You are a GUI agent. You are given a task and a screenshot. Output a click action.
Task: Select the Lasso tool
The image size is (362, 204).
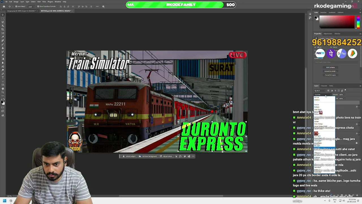click(x=3, y=22)
